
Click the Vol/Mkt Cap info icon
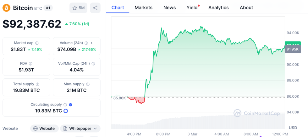tap(93, 63)
